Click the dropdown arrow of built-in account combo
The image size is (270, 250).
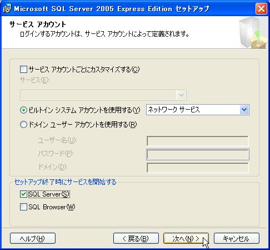click(x=244, y=110)
